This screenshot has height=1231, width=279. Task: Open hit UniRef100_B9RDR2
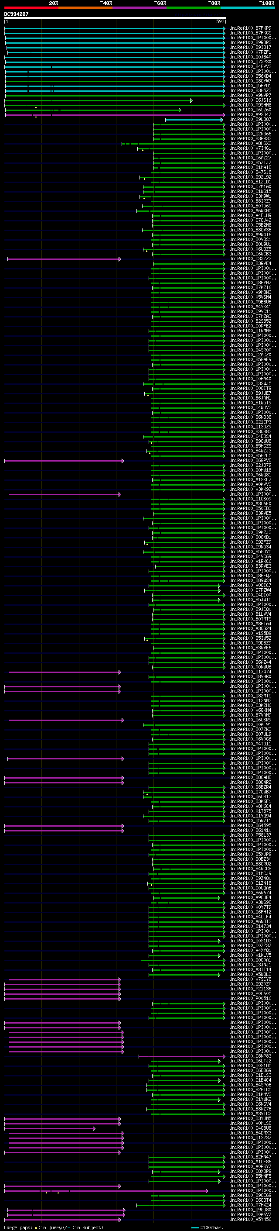point(250,42)
